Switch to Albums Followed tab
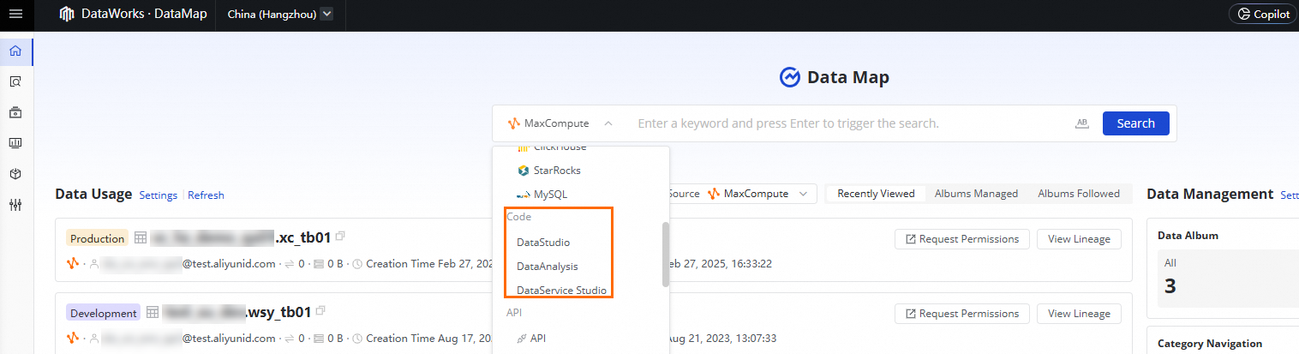 coord(1079,194)
